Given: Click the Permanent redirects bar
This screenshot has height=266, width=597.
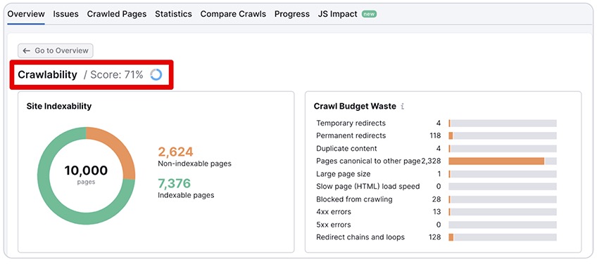Looking at the screenshot, I should (x=503, y=136).
